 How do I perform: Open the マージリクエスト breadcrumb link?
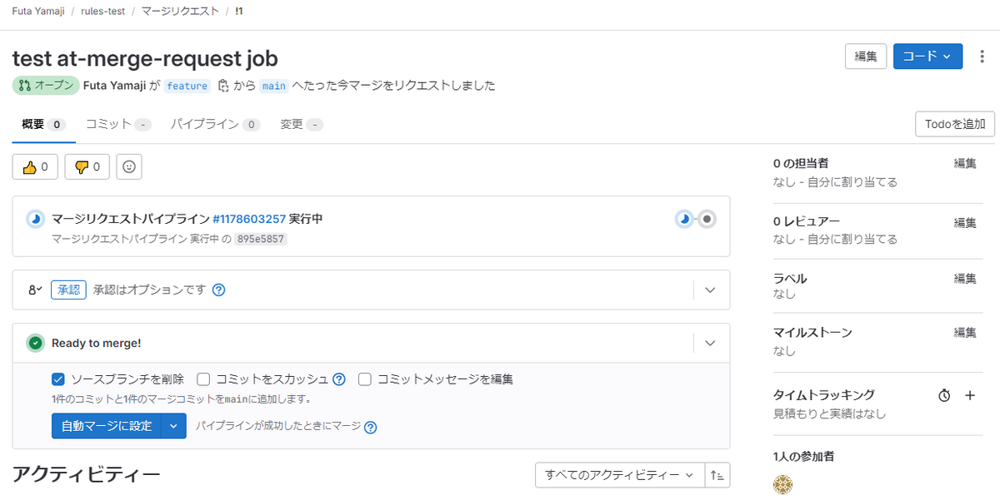point(181,12)
